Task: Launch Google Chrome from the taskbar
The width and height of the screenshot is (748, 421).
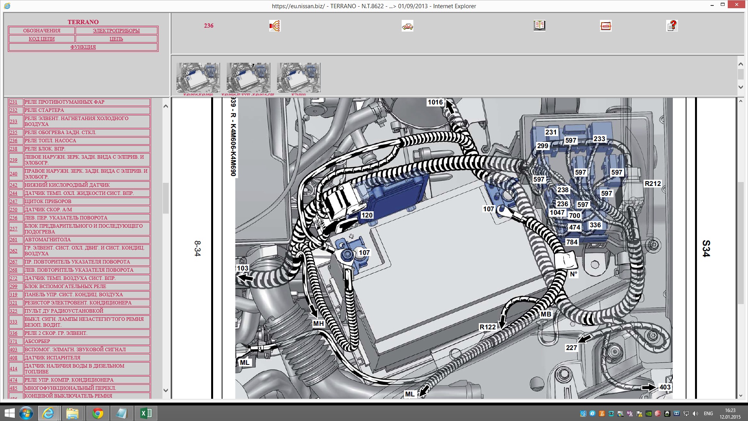Action: coord(97,413)
